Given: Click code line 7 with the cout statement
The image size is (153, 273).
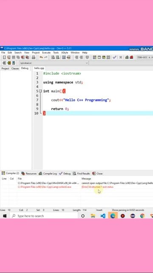Looking at the screenshot, I should pos(81,100).
